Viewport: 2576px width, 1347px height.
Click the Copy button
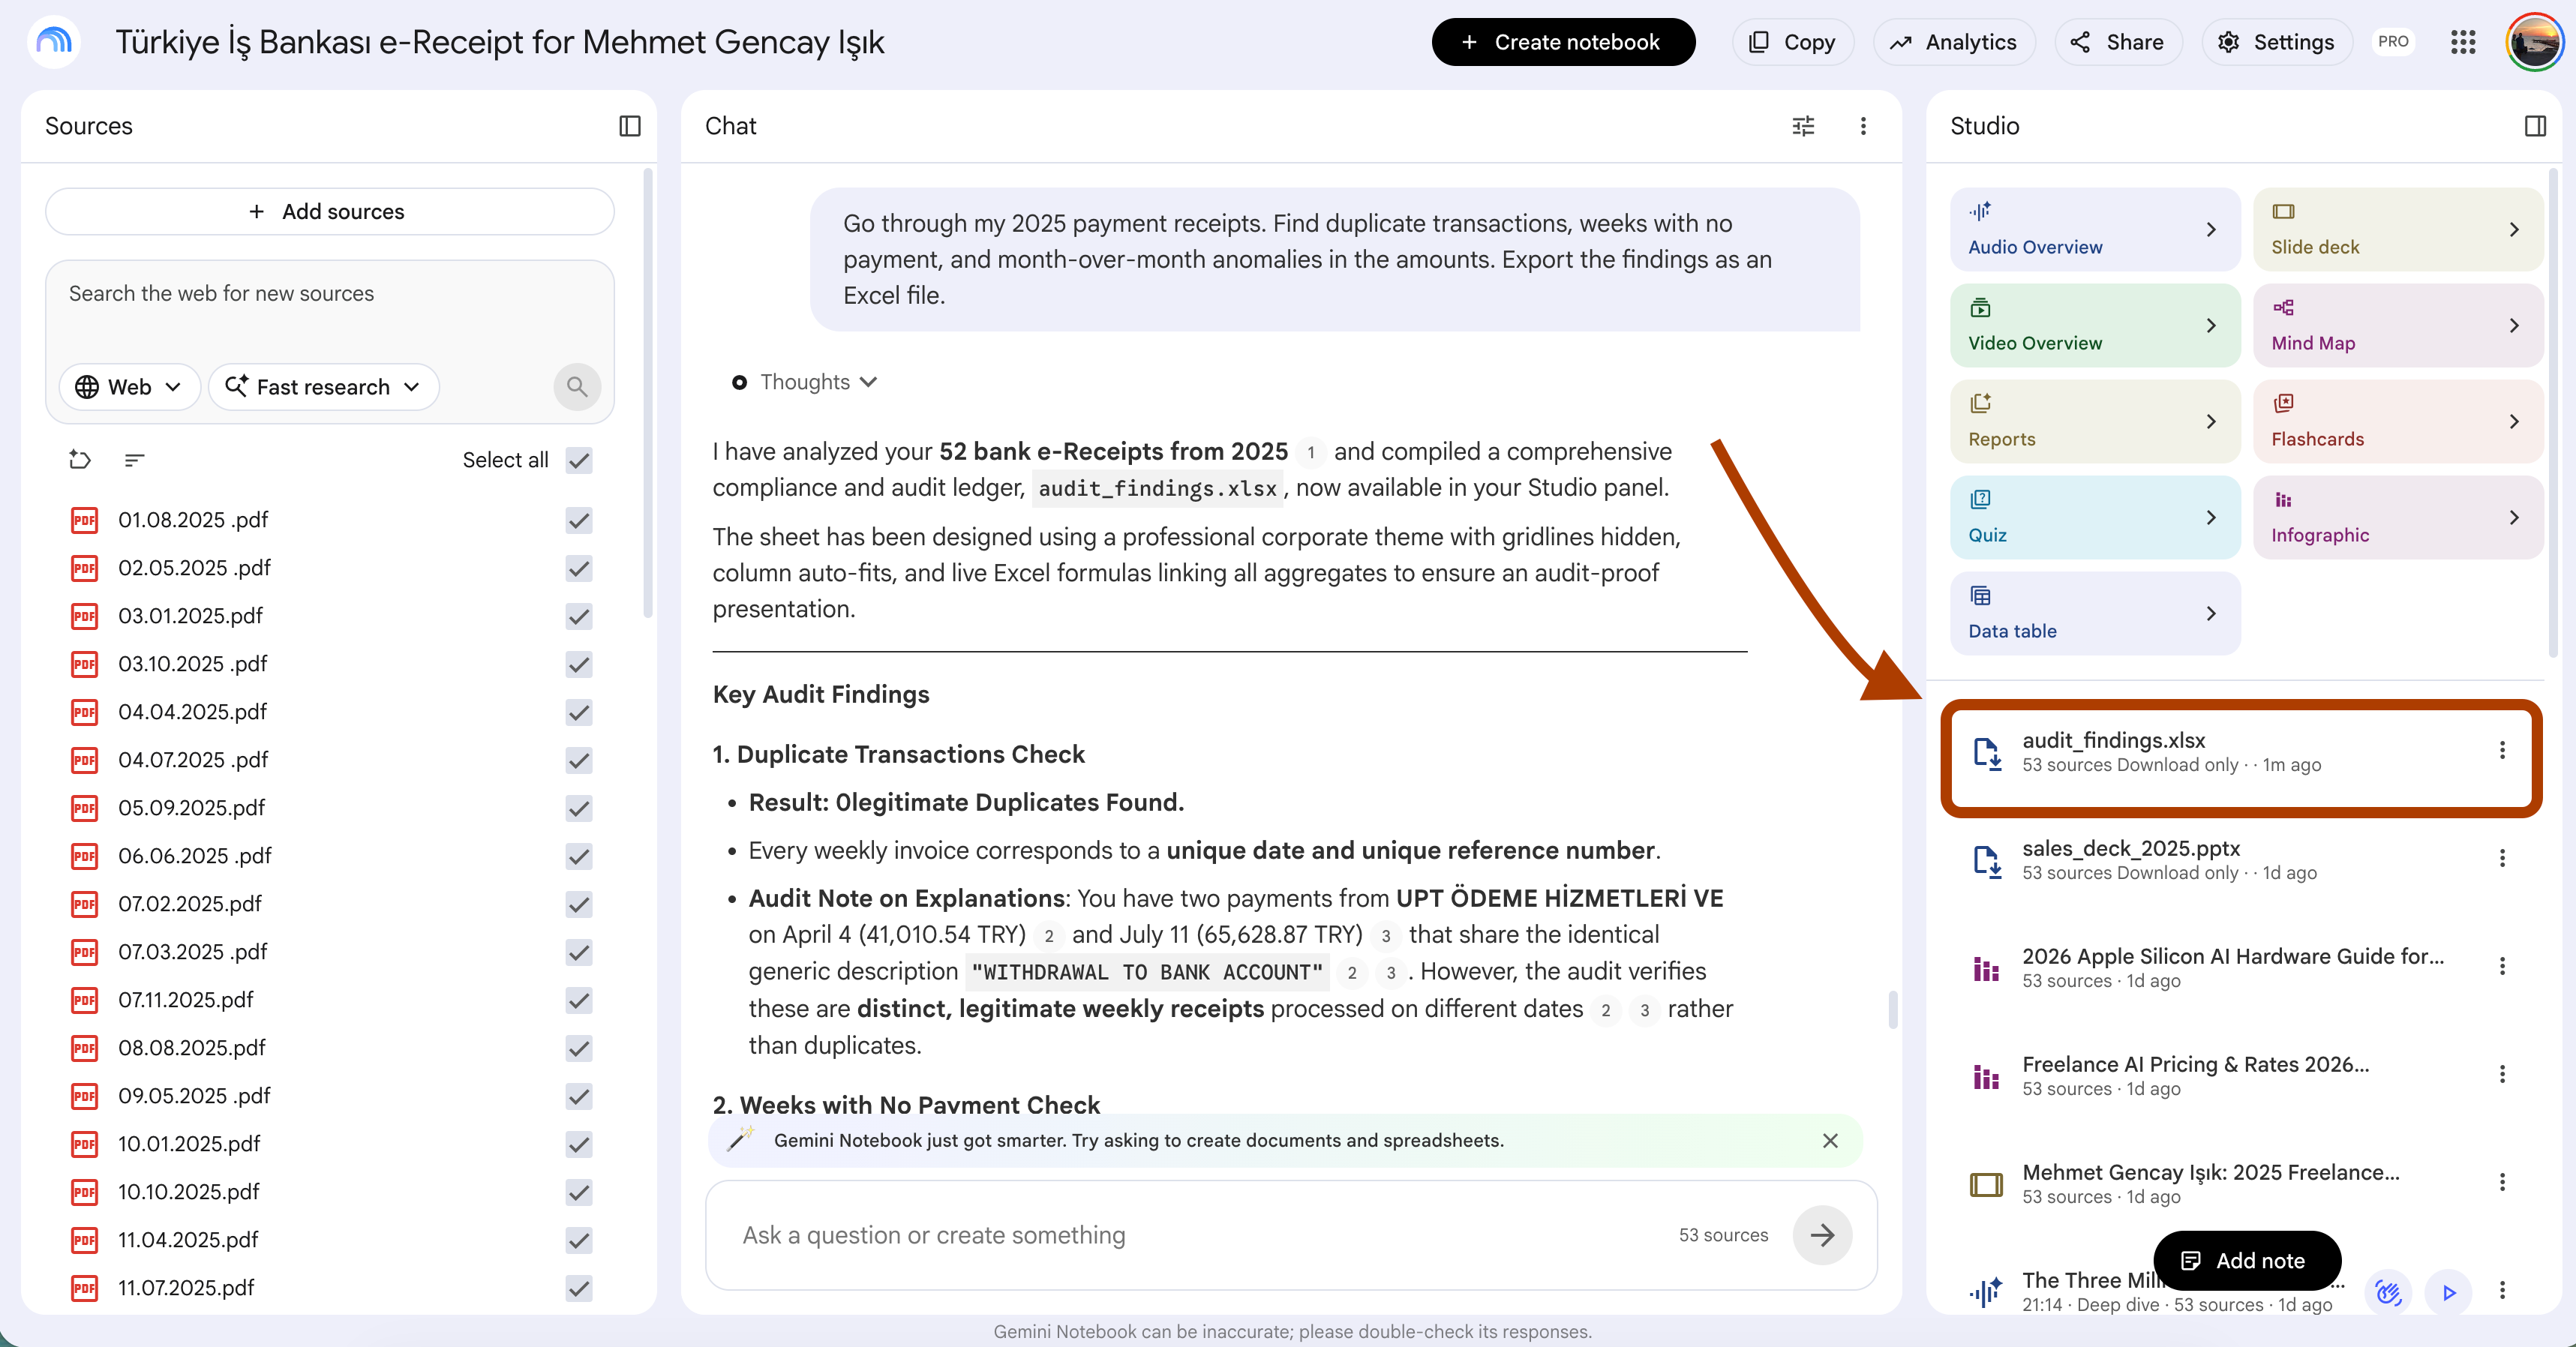pyautogui.click(x=1792, y=42)
